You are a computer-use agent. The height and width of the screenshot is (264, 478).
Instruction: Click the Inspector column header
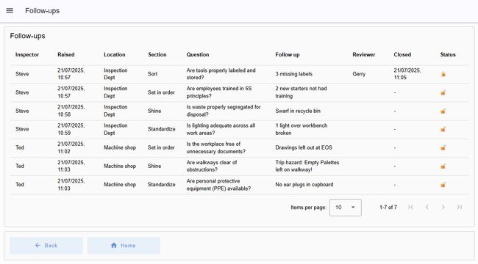[x=27, y=55]
